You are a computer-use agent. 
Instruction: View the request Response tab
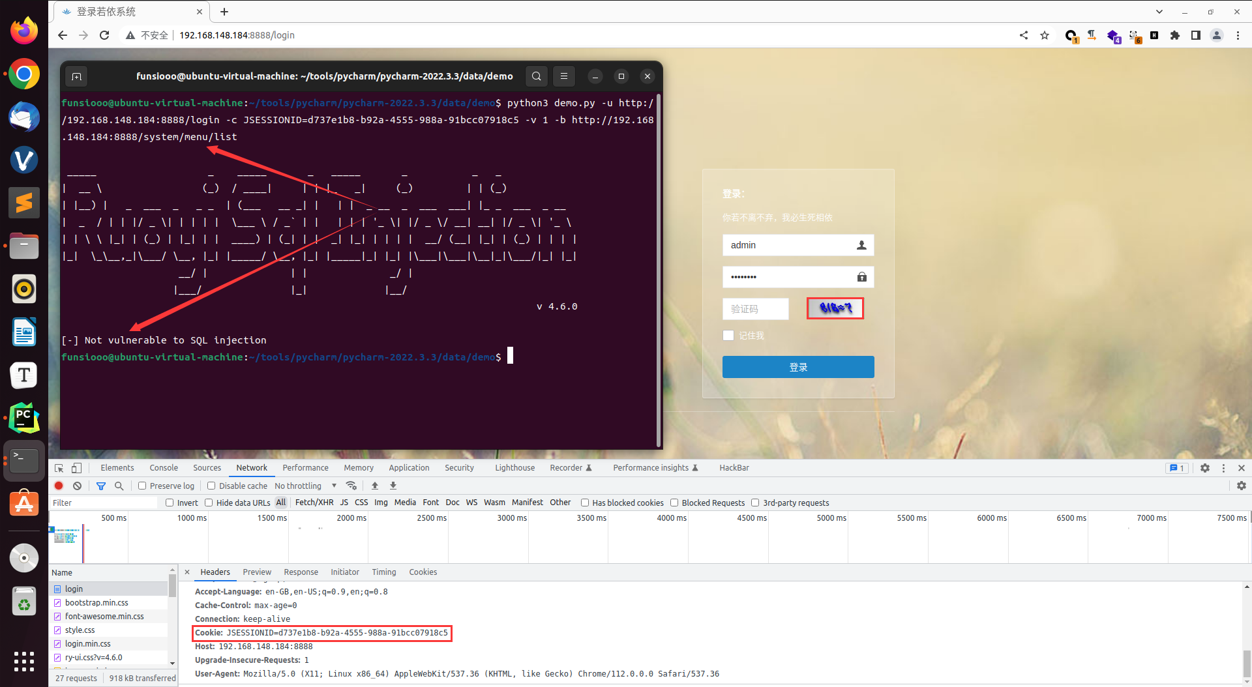point(301,572)
